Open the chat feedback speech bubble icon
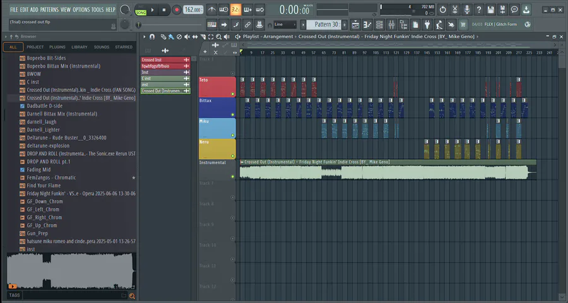Image resolution: width=568 pixels, height=303 pixels. coord(514,10)
